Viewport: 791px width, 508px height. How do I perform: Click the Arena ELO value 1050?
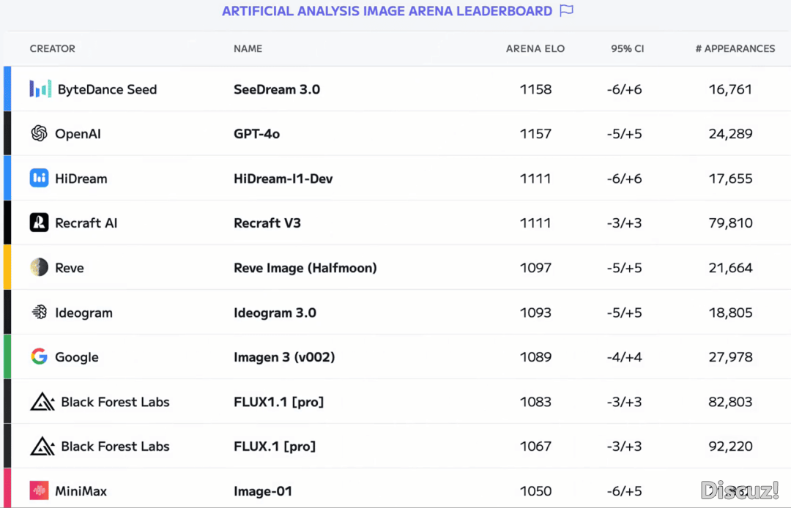535,491
